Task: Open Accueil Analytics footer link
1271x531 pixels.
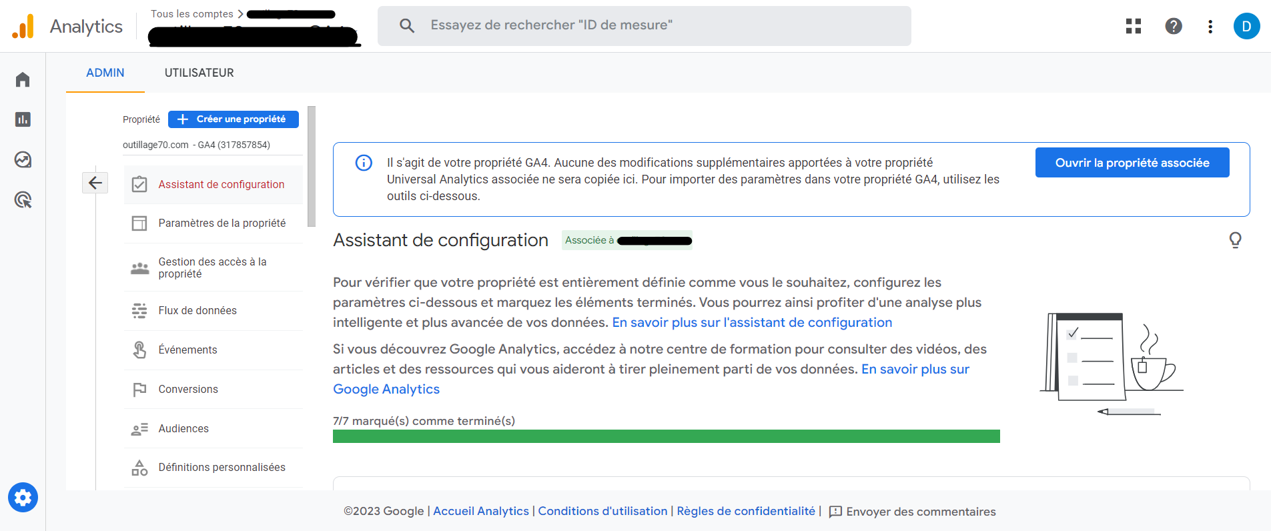Action: click(x=481, y=511)
